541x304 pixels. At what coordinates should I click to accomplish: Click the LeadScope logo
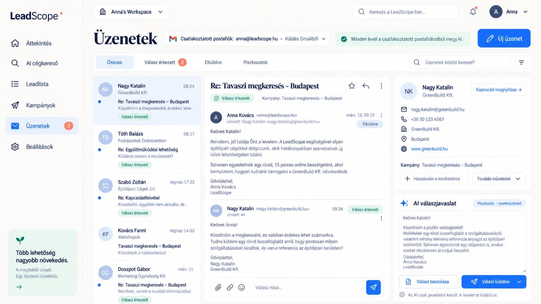click(36, 16)
